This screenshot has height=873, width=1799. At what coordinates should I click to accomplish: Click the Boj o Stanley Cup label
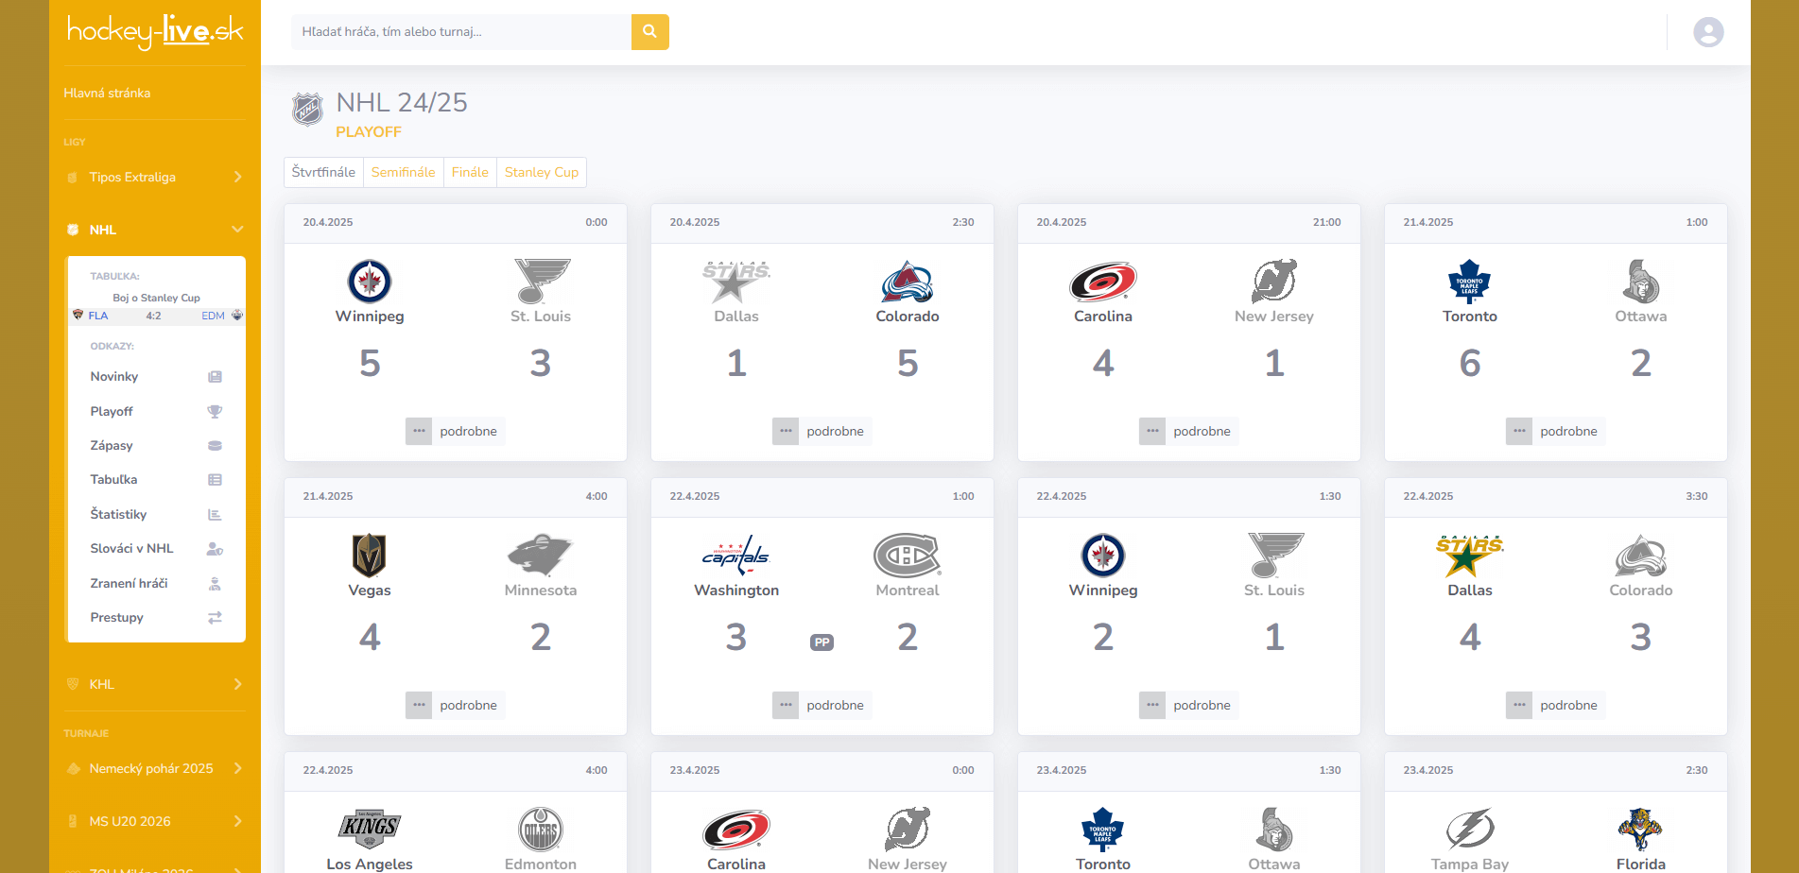pyautogui.click(x=156, y=298)
